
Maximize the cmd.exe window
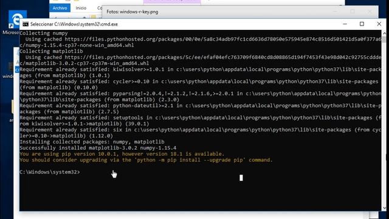[362, 24]
